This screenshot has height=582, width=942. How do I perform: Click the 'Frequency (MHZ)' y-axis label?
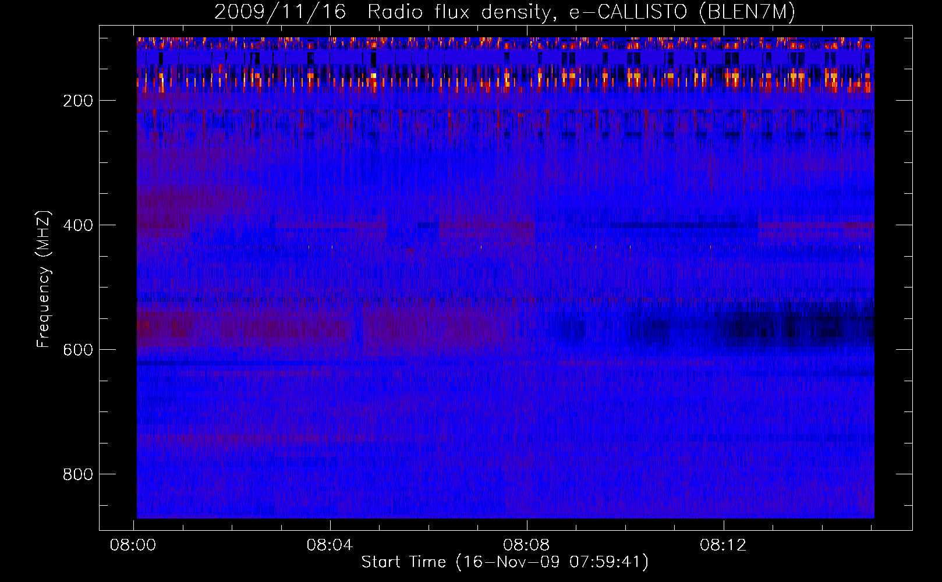[x=44, y=279]
